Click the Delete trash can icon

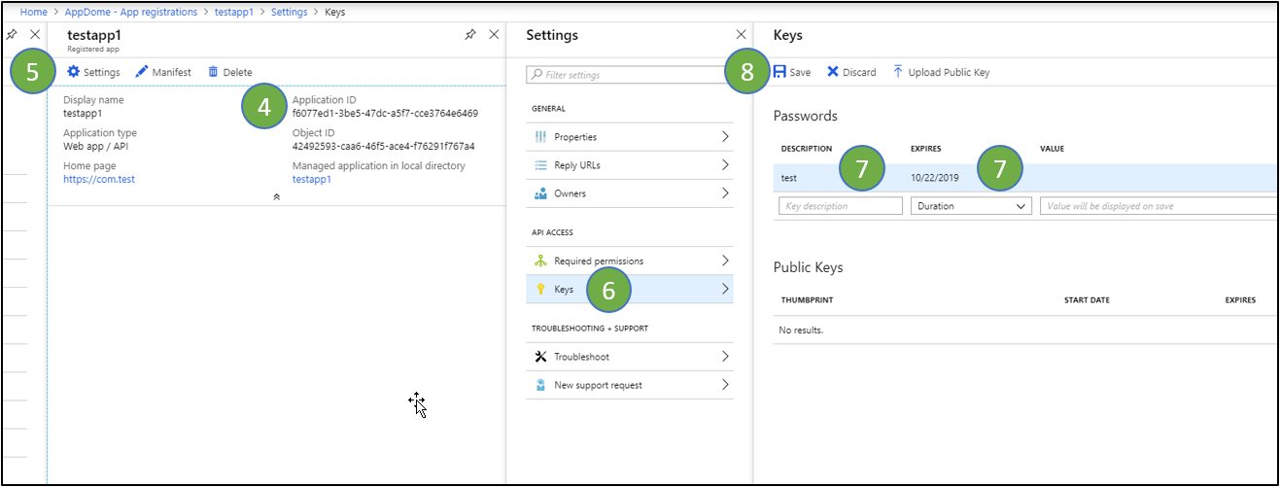(x=213, y=72)
